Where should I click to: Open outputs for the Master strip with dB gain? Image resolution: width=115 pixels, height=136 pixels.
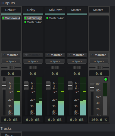(77, 61)
